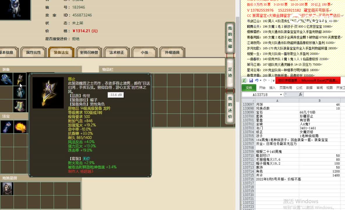The height and width of the screenshot is (210, 345).
Task: Switch to the 坐骑召唤兽 tab
Action: click(x=89, y=52)
